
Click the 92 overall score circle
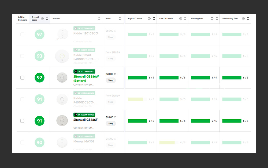39,78
